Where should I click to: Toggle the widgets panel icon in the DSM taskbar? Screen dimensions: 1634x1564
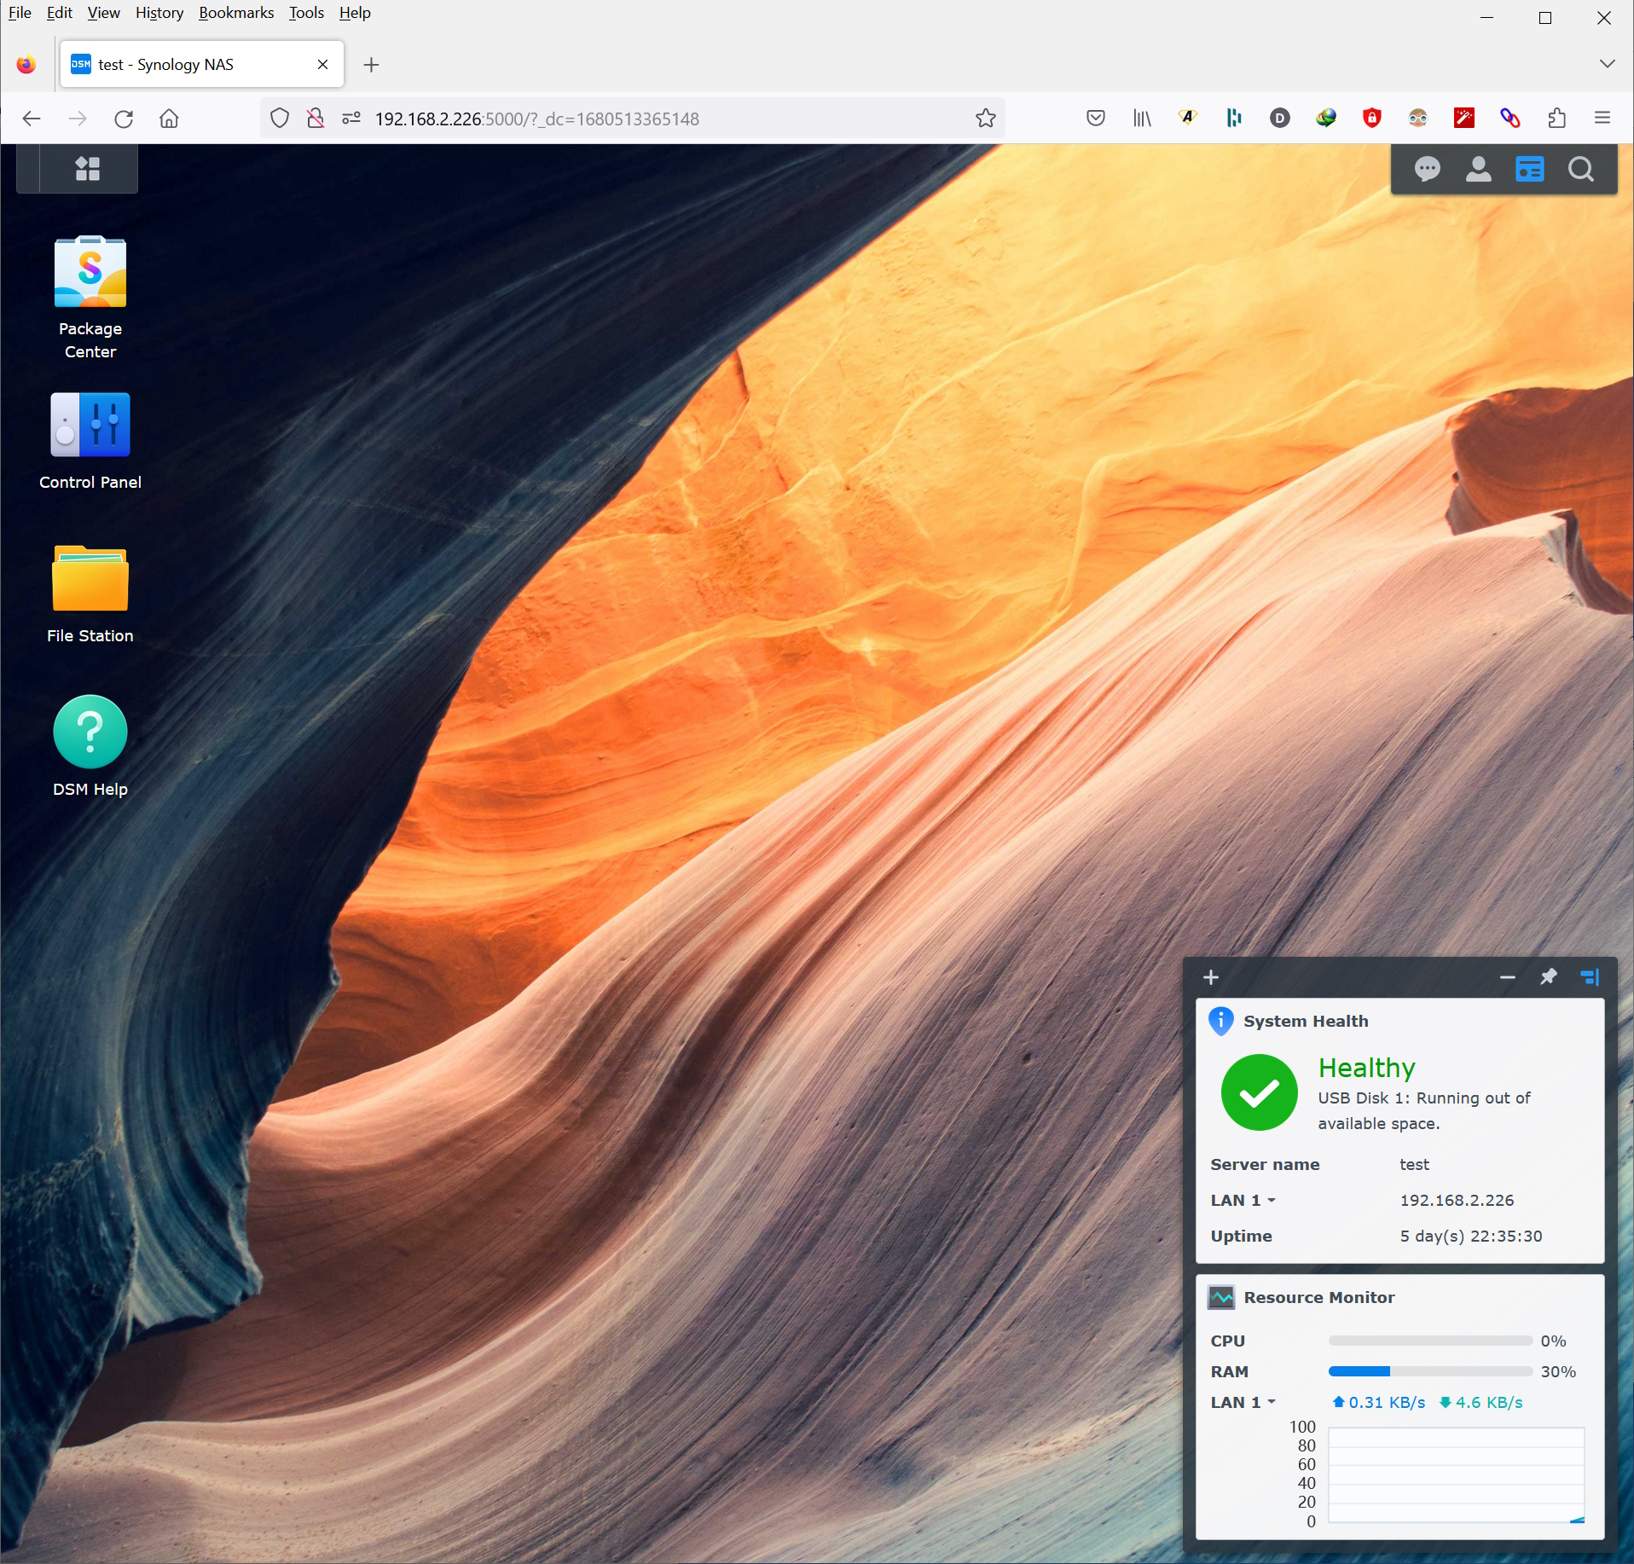1529,170
